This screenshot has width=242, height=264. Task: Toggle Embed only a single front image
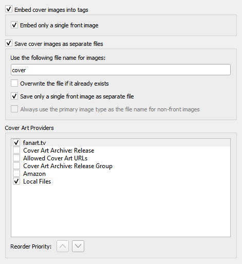point(14,25)
